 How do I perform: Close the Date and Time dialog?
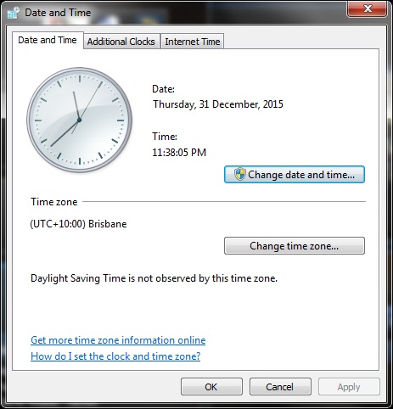(367, 8)
